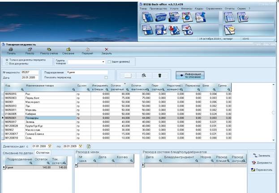The width and height of the screenshot is (279, 193).
Task: Click the Реестр счетов icon
Action: (48, 49)
